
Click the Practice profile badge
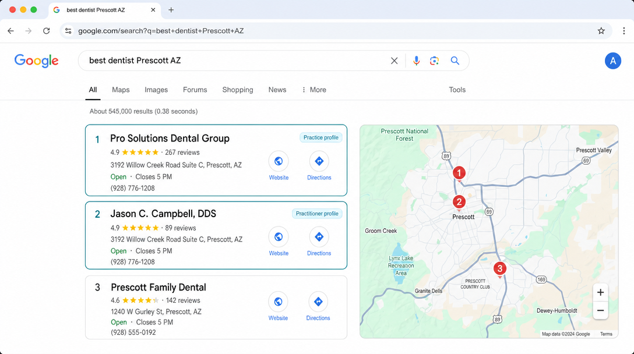tap(321, 137)
